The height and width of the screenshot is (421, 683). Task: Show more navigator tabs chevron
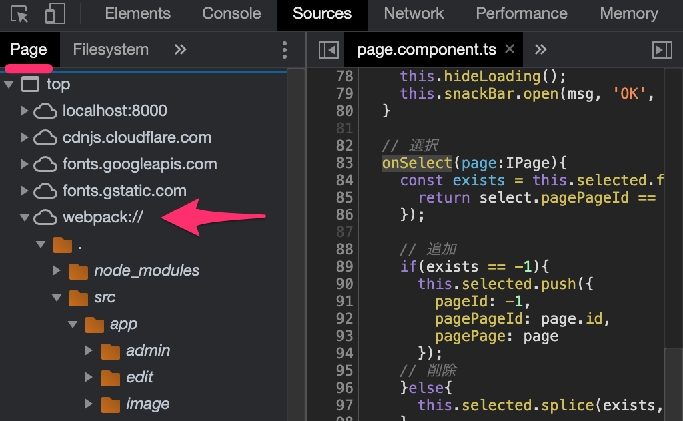click(180, 49)
